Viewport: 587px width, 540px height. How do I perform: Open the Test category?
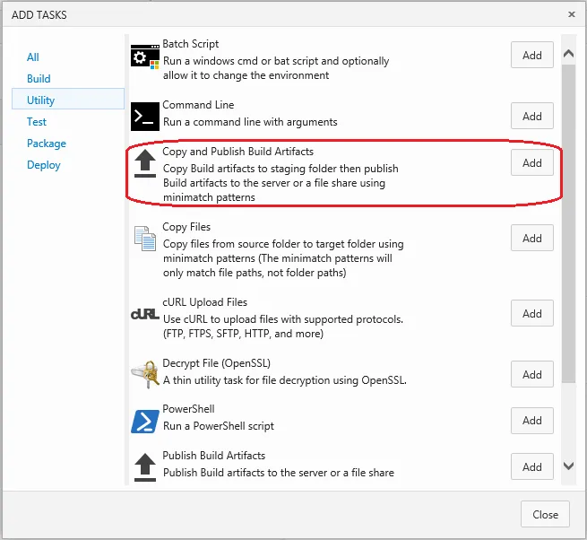pyautogui.click(x=37, y=122)
